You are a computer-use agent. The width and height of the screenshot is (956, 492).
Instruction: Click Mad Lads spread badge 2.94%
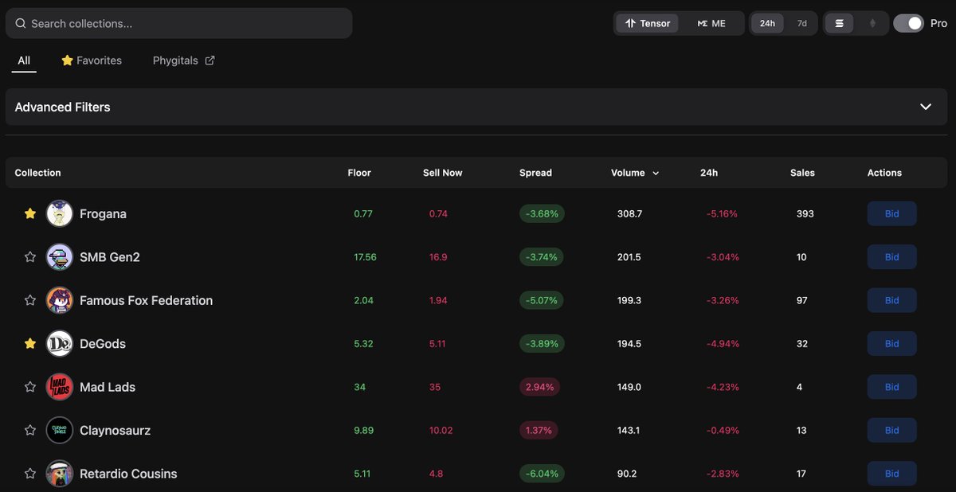click(539, 387)
